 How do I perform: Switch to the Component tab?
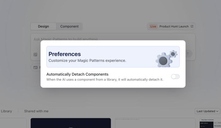[69, 26]
